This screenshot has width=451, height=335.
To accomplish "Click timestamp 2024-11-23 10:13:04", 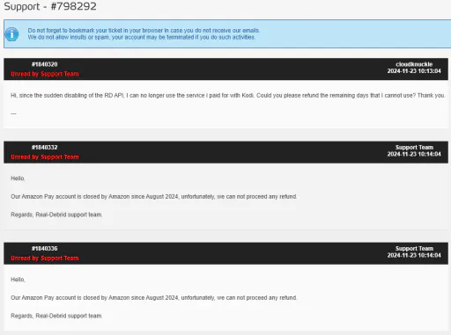I will 414,71.
